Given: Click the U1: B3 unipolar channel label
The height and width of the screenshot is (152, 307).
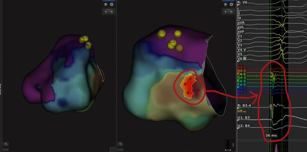Looking at the screenshot, I should click(x=243, y=117).
